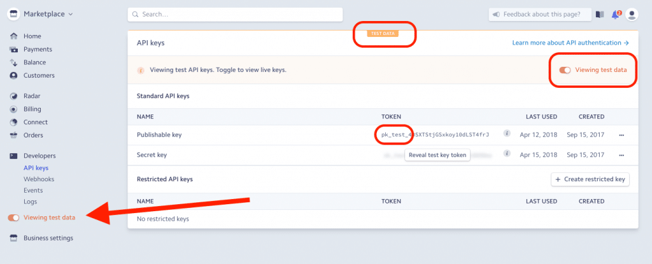Click Create restricted key button
Screen dimensions: 652x264
[x=590, y=179]
